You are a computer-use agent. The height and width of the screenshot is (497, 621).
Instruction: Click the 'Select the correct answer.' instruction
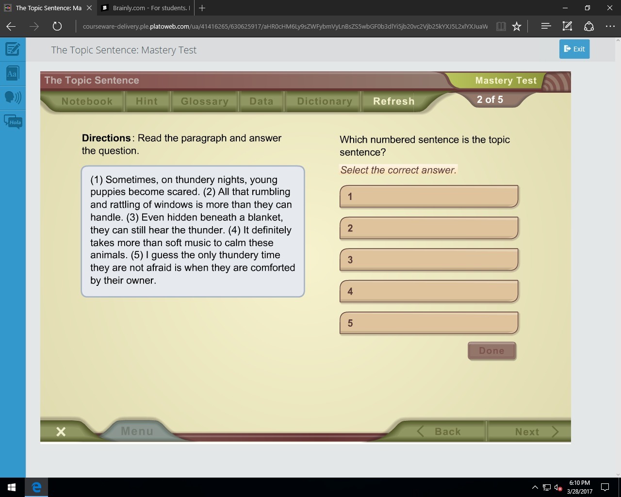(x=398, y=170)
